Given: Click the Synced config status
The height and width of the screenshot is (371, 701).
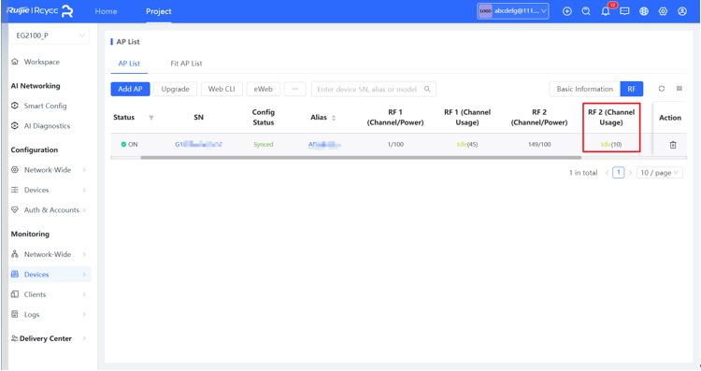Looking at the screenshot, I should (264, 144).
